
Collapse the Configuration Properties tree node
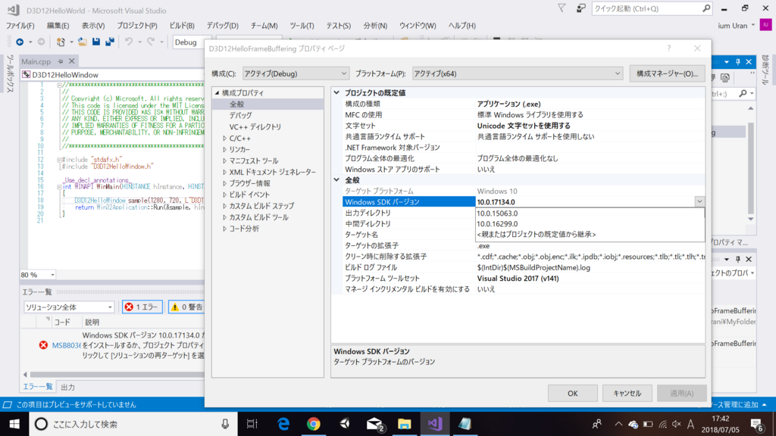tap(217, 93)
